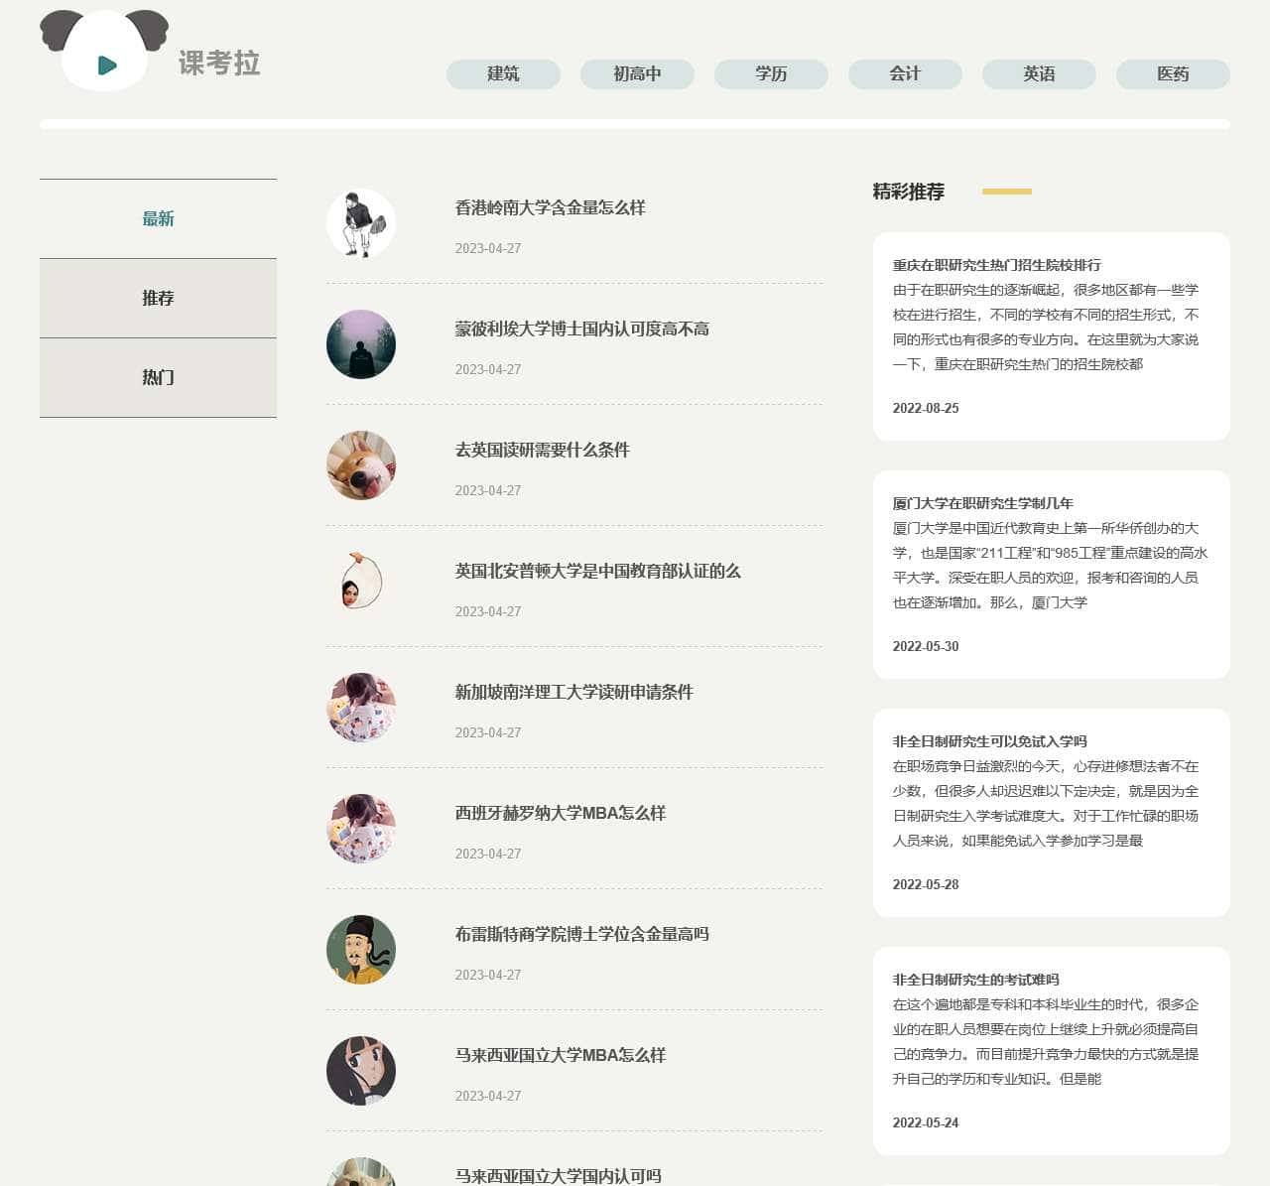
Task: Switch to the 推荐 tab
Action: (158, 298)
